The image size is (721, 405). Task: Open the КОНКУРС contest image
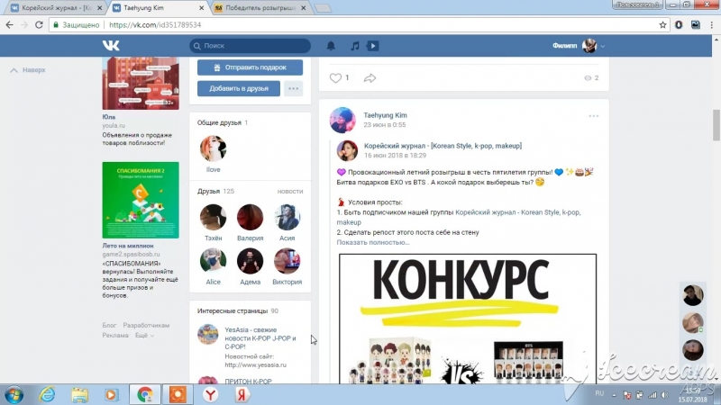[468, 319]
